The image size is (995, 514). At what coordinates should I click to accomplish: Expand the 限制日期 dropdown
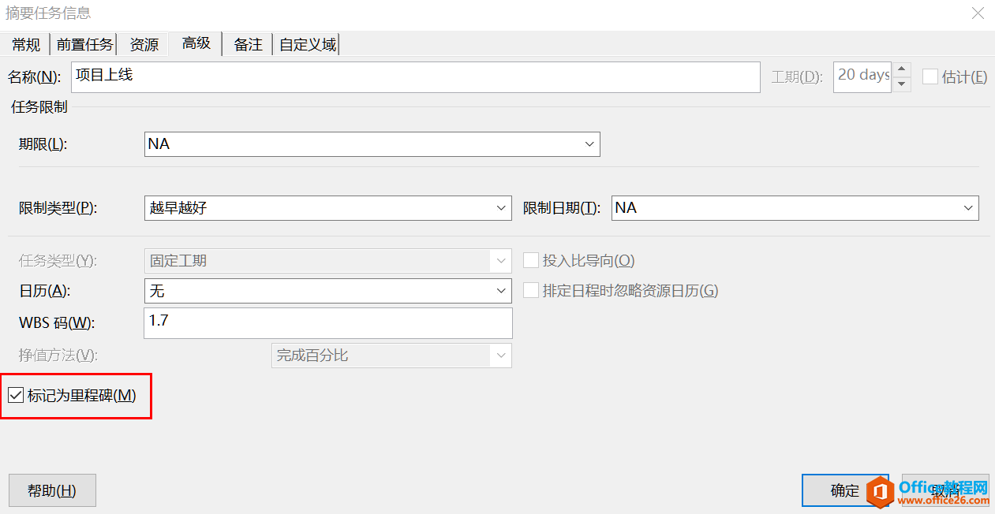[x=968, y=208]
